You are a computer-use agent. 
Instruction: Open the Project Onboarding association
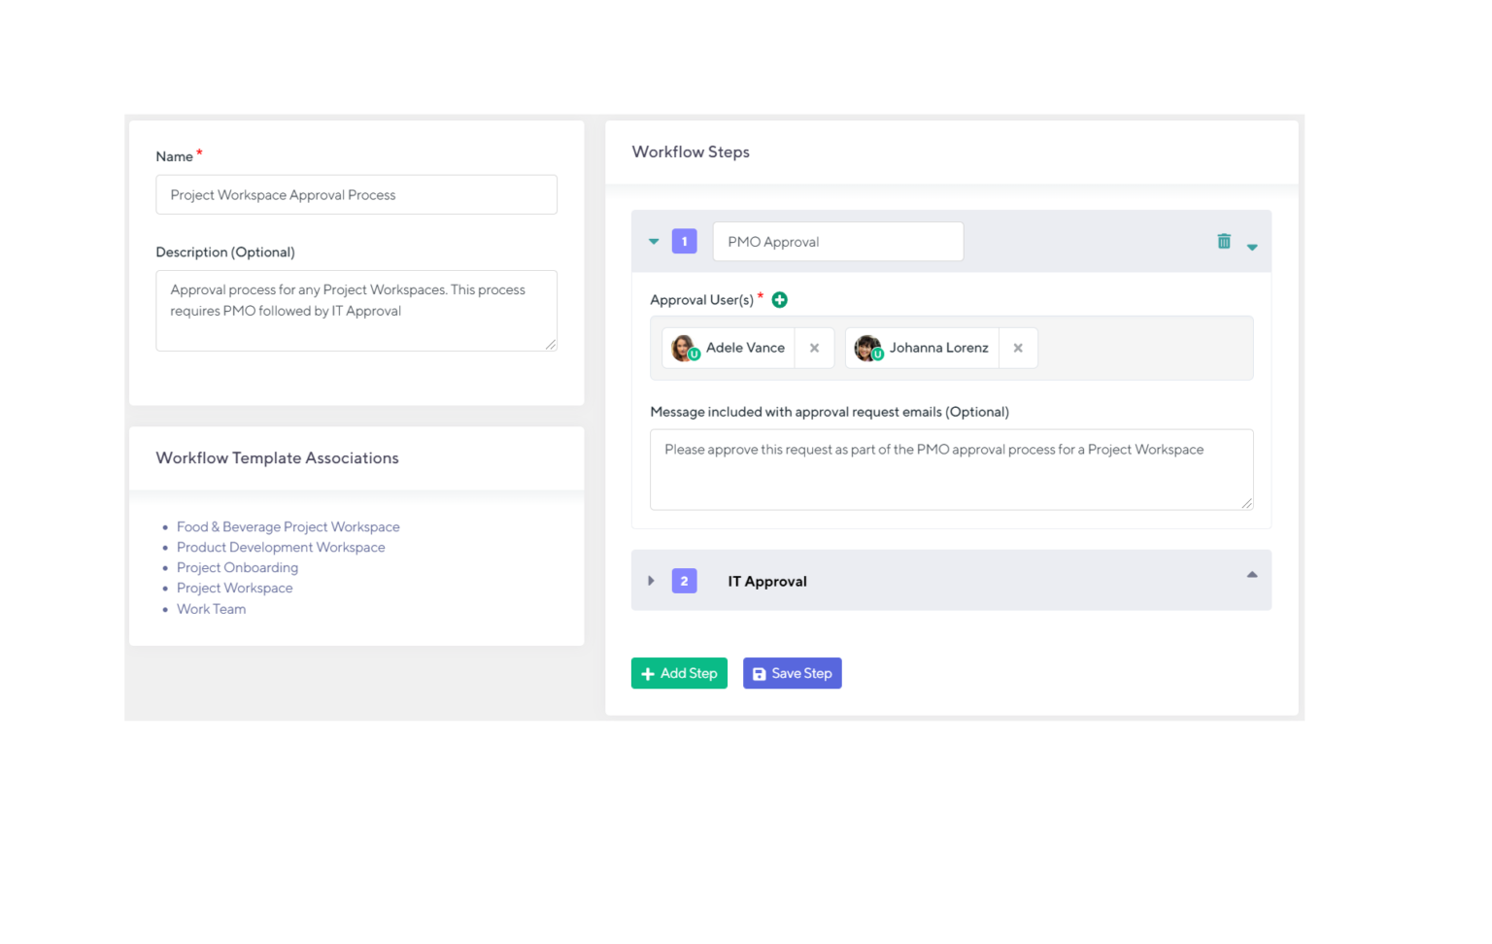(237, 567)
